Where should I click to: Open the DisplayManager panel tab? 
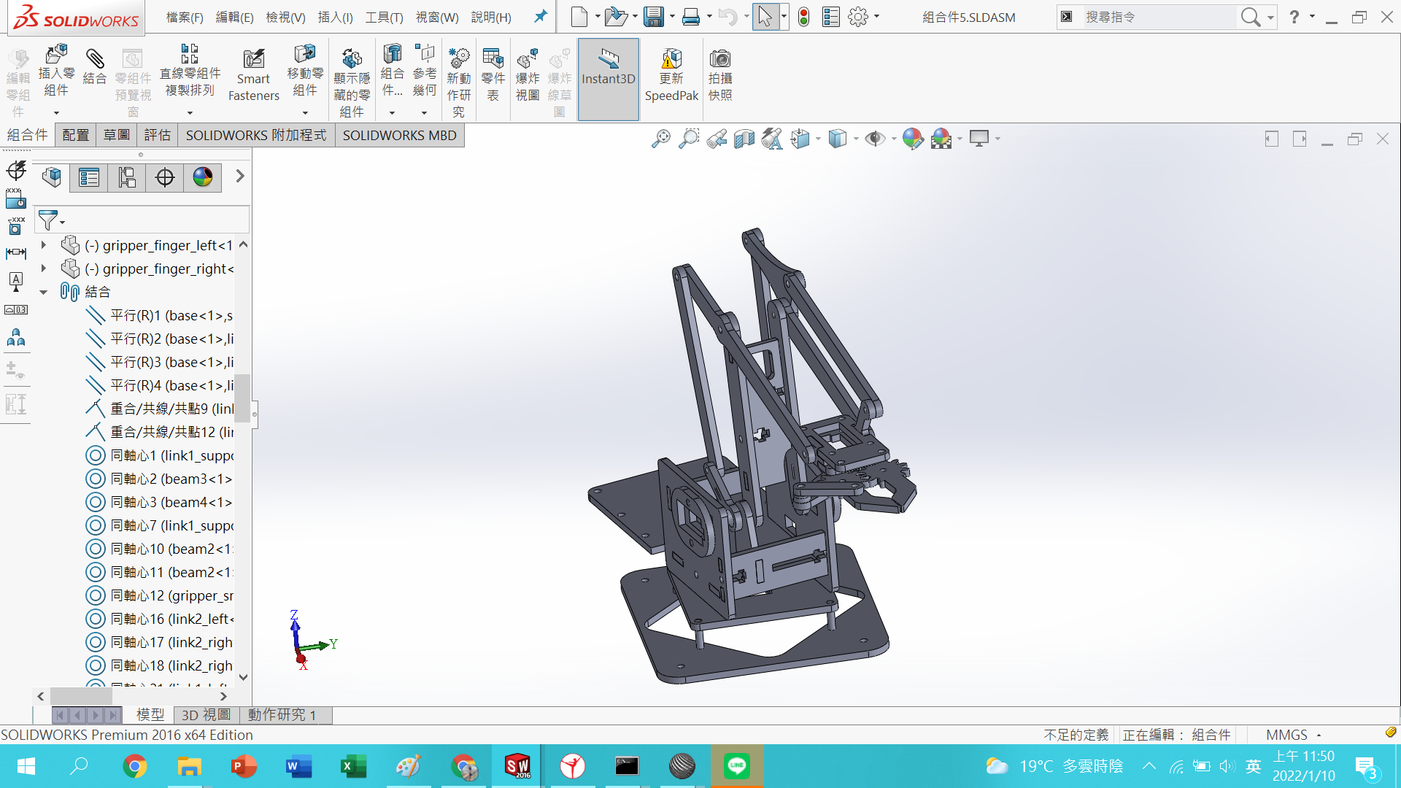pos(202,177)
